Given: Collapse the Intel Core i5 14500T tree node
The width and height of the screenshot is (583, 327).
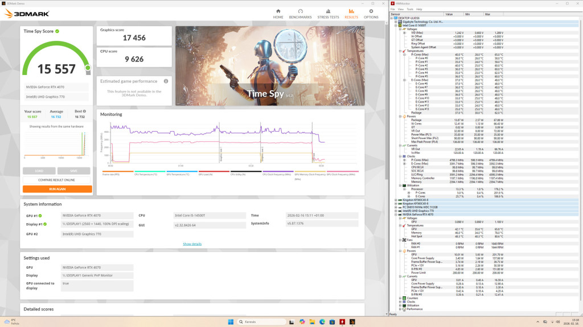Looking at the screenshot, I should coord(395,25).
